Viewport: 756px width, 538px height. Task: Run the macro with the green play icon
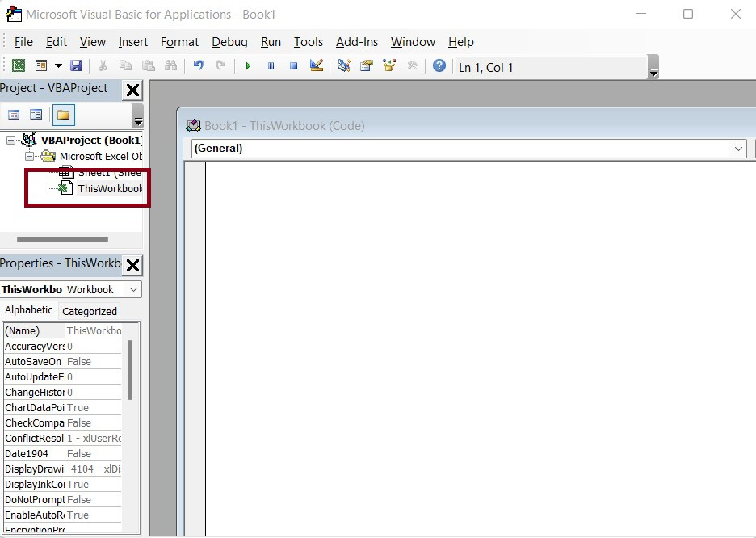point(248,66)
